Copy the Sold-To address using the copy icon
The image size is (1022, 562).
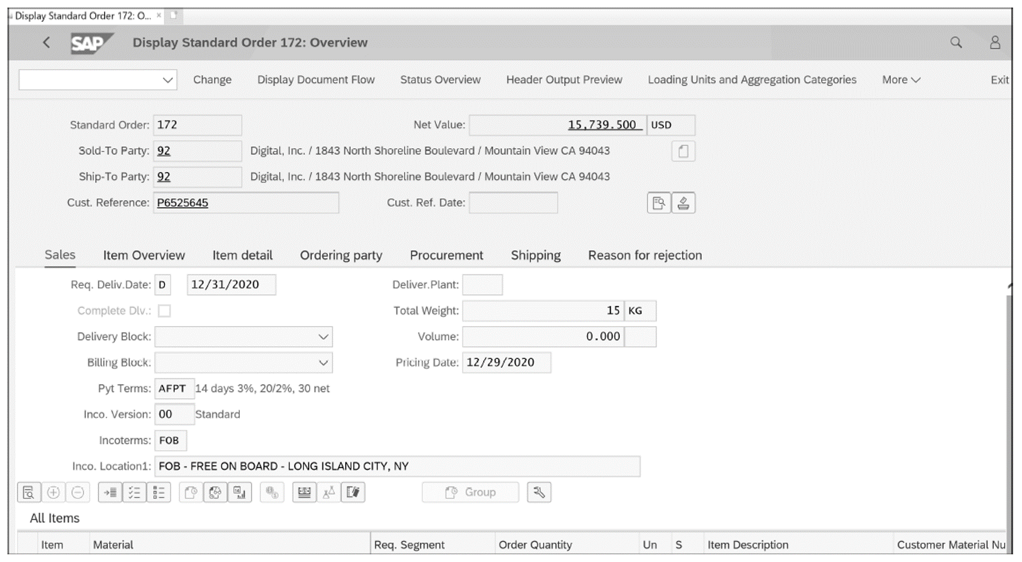click(683, 151)
